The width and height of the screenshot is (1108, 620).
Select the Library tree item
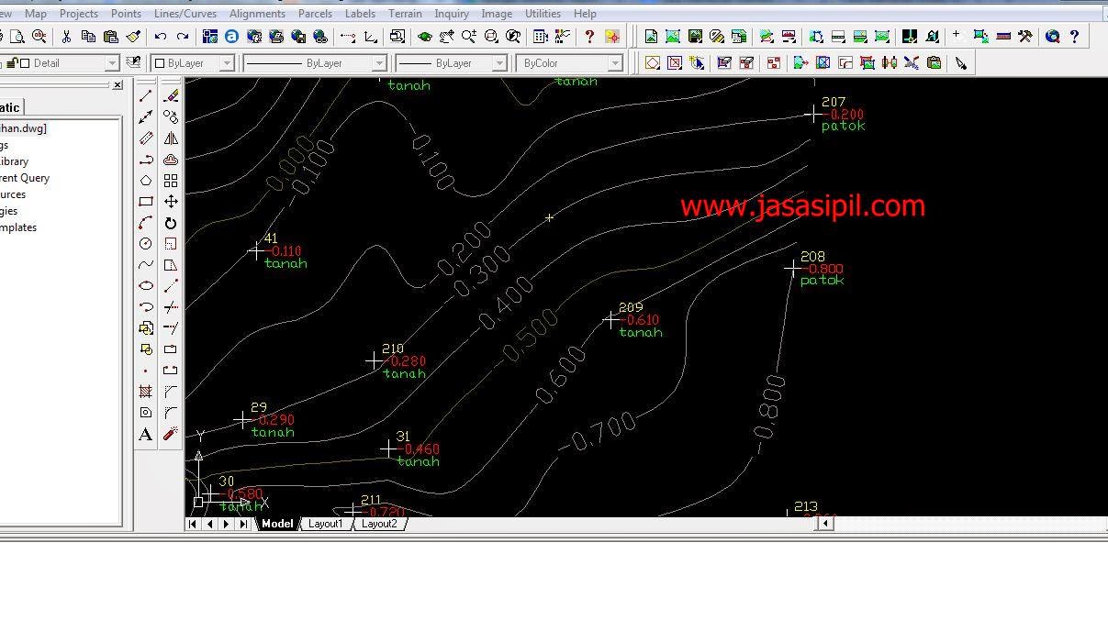15,161
